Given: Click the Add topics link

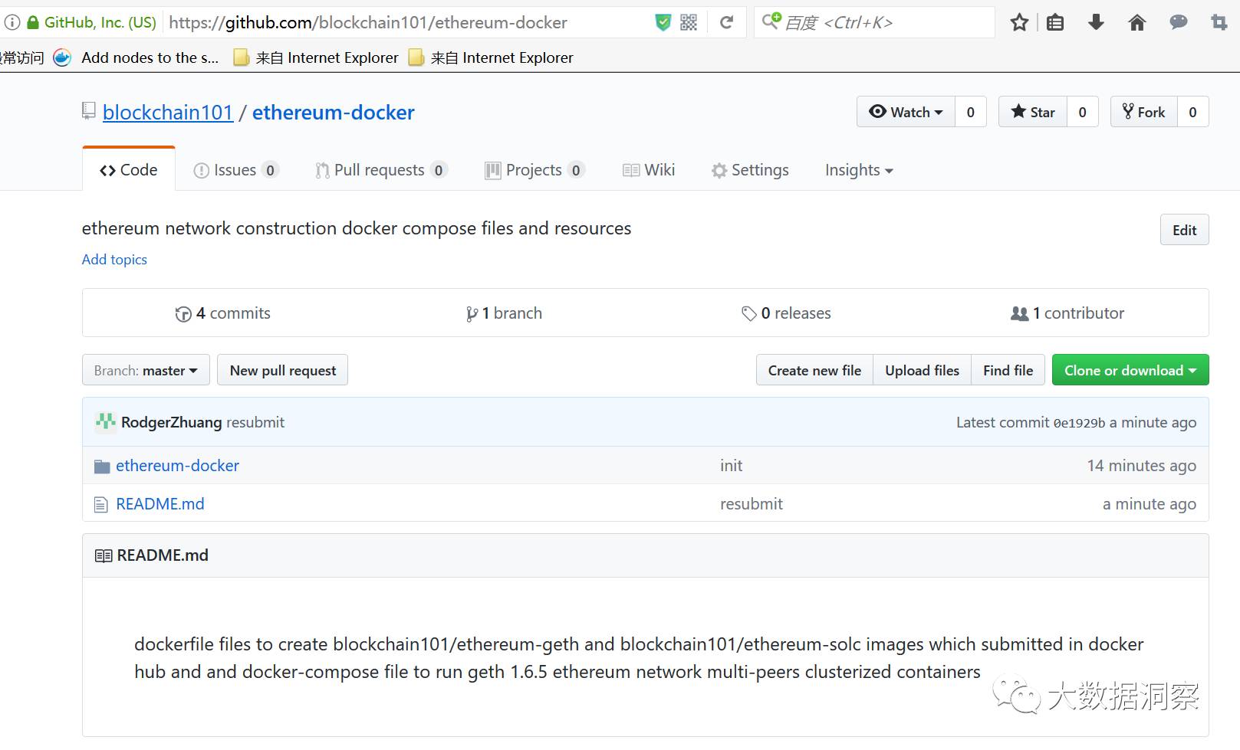Looking at the screenshot, I should pos(114,260).
